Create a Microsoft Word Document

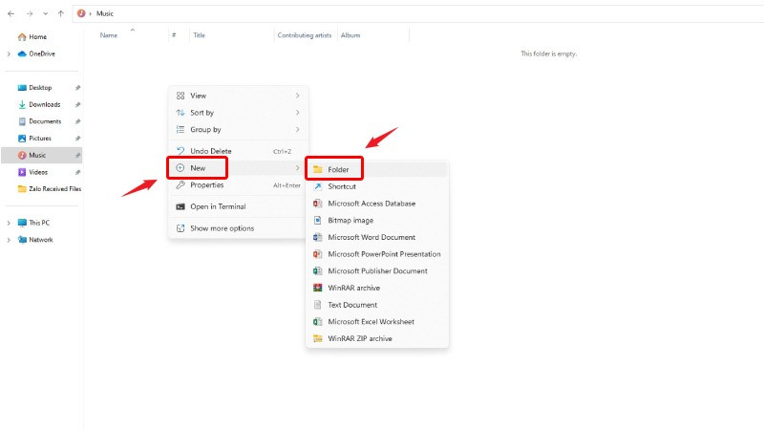click(x=377, y=237)
